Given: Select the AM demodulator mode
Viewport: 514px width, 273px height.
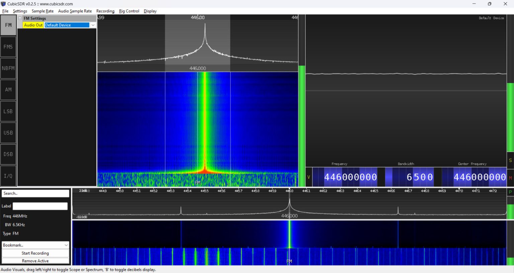Looking at the screenshot, I should click(8, 90).
